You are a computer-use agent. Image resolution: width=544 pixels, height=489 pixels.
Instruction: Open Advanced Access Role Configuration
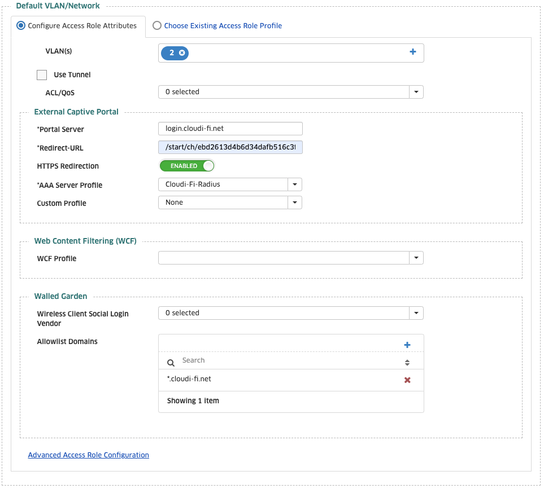(88, 455)
